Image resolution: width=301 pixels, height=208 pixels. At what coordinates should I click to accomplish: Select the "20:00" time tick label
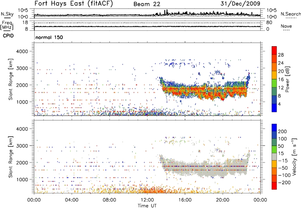[222, 200]
